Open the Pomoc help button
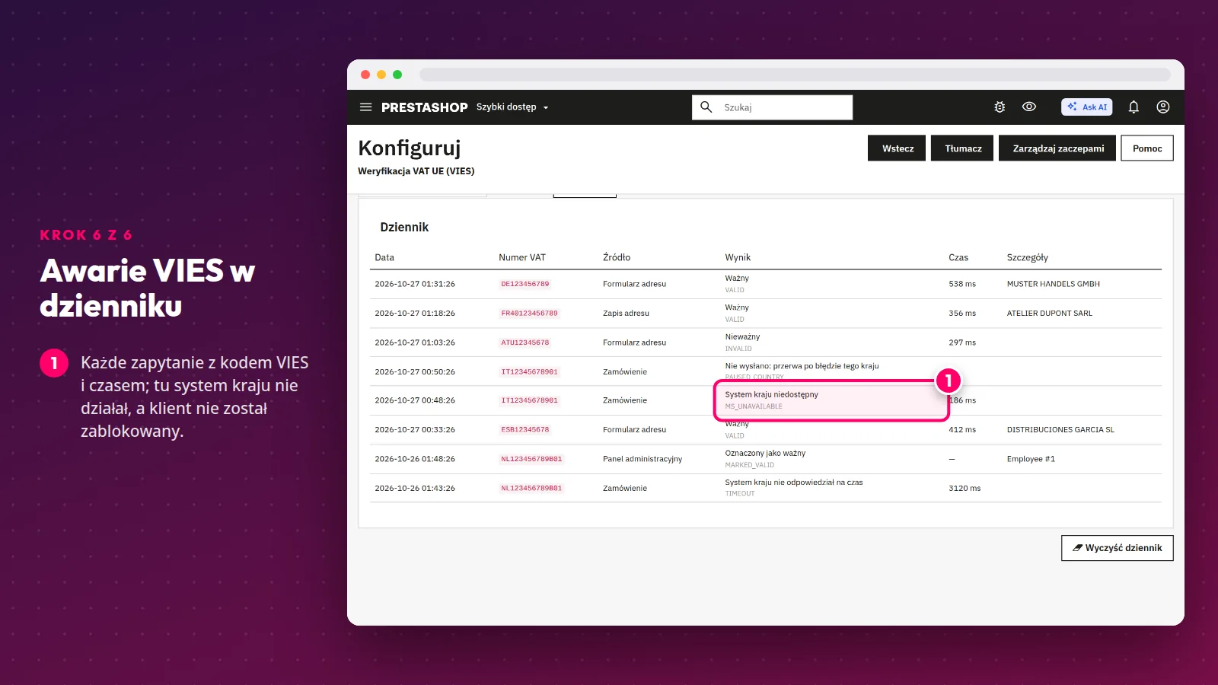Screen dimensions: 1218x685 click(1147, 148)
